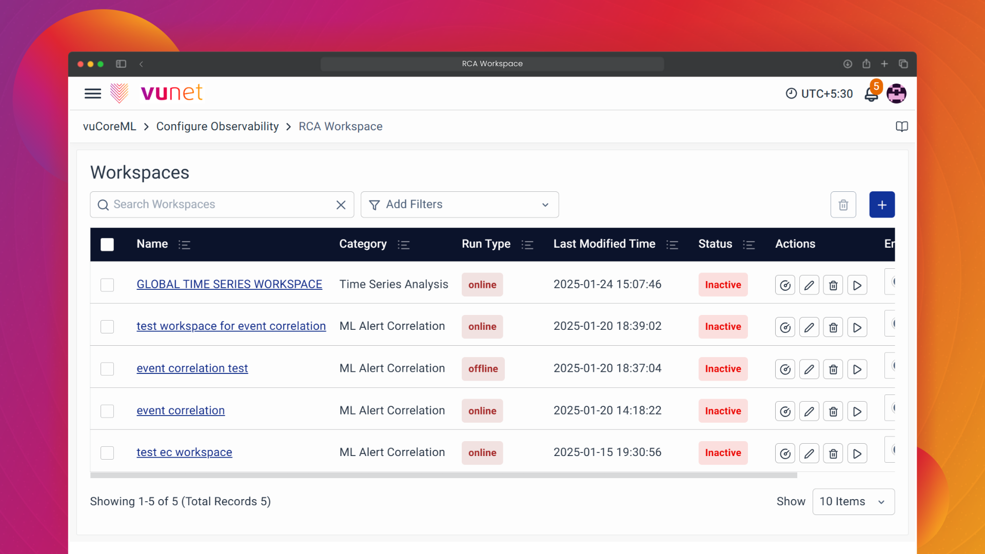Viewport: 985px width, 554px height.
Task: Edit the event correlation test workspace
Action: (809, 369)
